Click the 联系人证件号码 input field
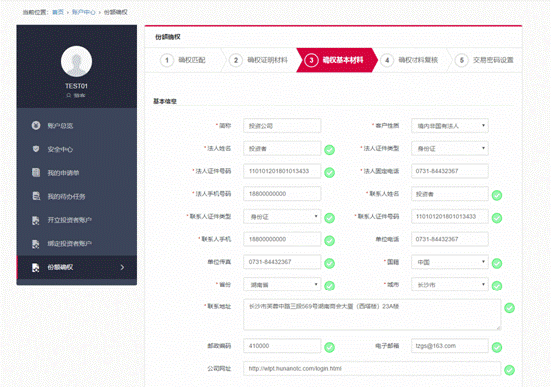This screenshot has width=551, height=387. [449, 217]
